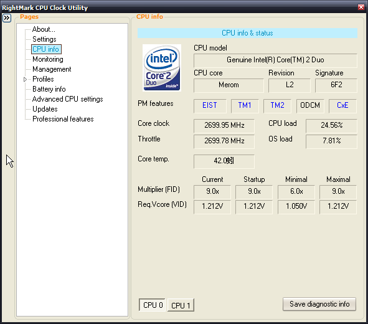368x324 pixels.
Task: Click the CPU load value 24.56%
Action: 331,126
